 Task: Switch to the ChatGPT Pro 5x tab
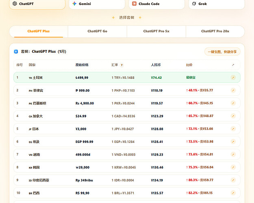click(x=156, y=31)
